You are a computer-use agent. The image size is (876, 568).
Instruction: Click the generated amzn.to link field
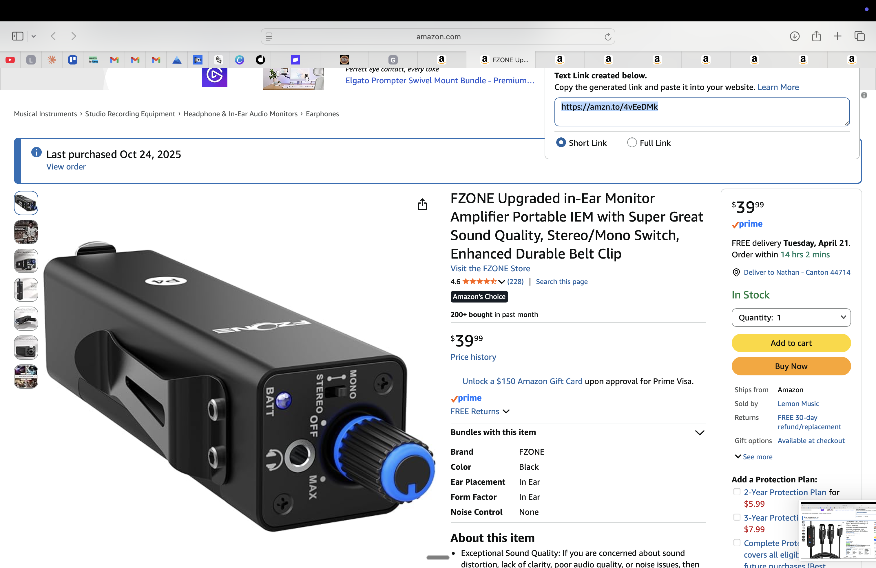pyautogui.click(x=702, y=112)
